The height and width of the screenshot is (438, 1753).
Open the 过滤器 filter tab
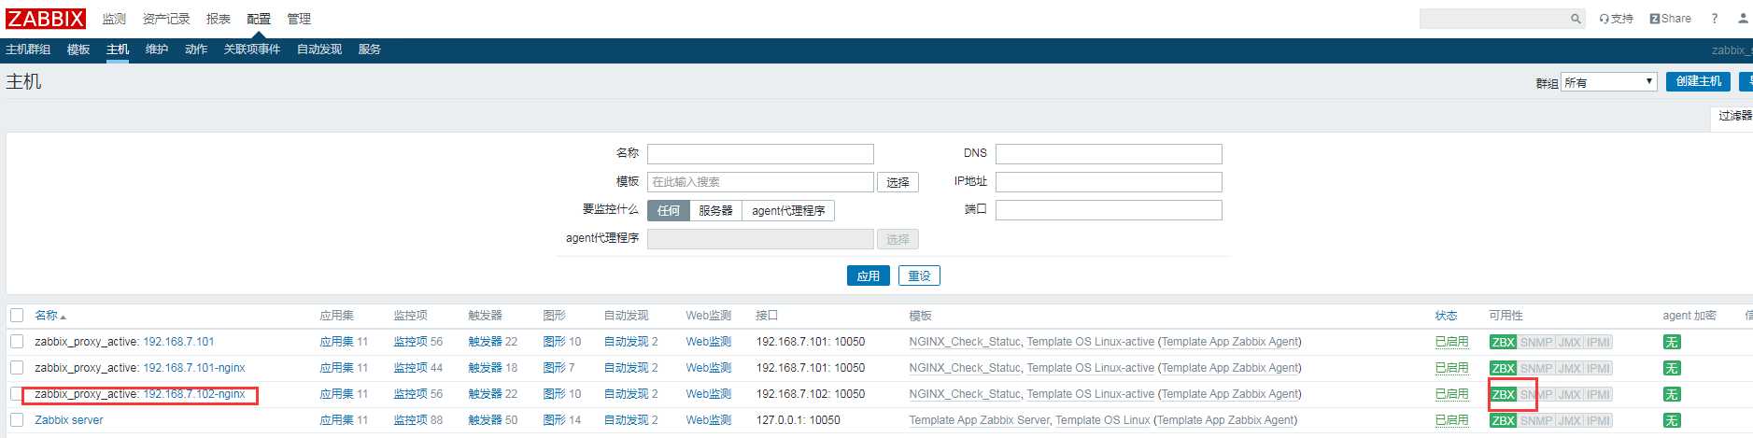pos(1733,116)
